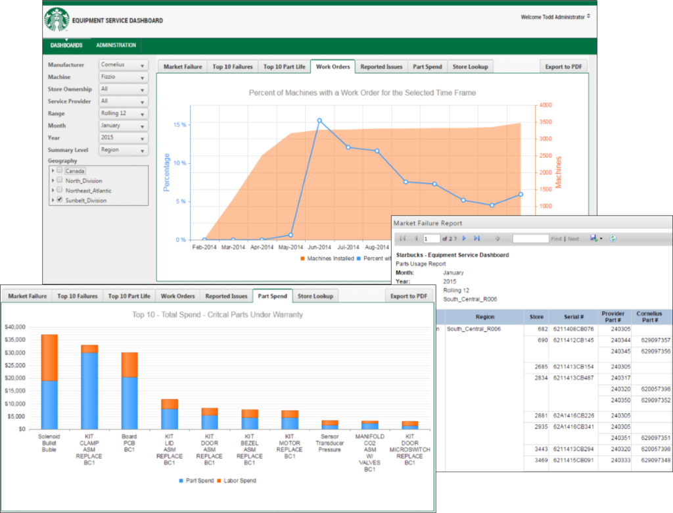Go to next report page arrow
This screenshot has width=673, height=513.
(464, 239)
